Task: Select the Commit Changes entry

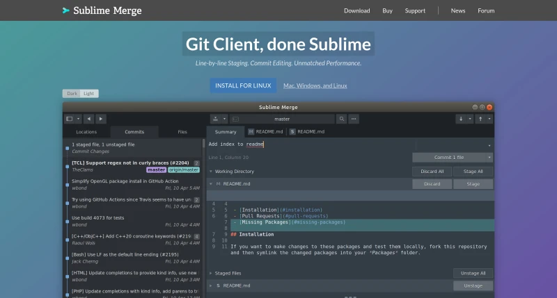Action: coord(133,148)
